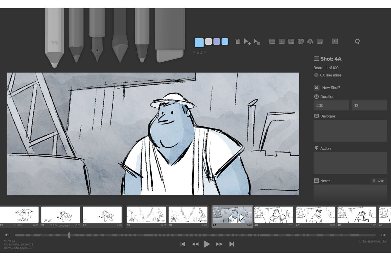Image resolution: width=391 pixels, height=261 pixels.
Task: Start playback with the Play button
Action: (x=207, y=244)
